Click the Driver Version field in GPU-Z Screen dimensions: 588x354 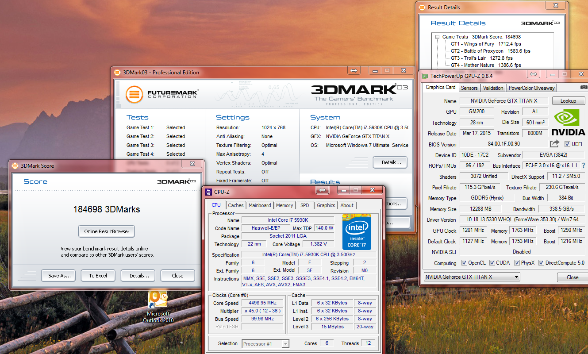pos(522,220)
